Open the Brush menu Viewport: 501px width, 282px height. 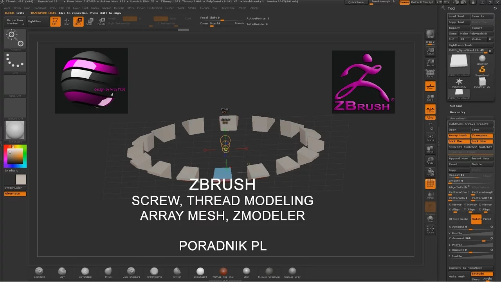[x=17, y=8]
